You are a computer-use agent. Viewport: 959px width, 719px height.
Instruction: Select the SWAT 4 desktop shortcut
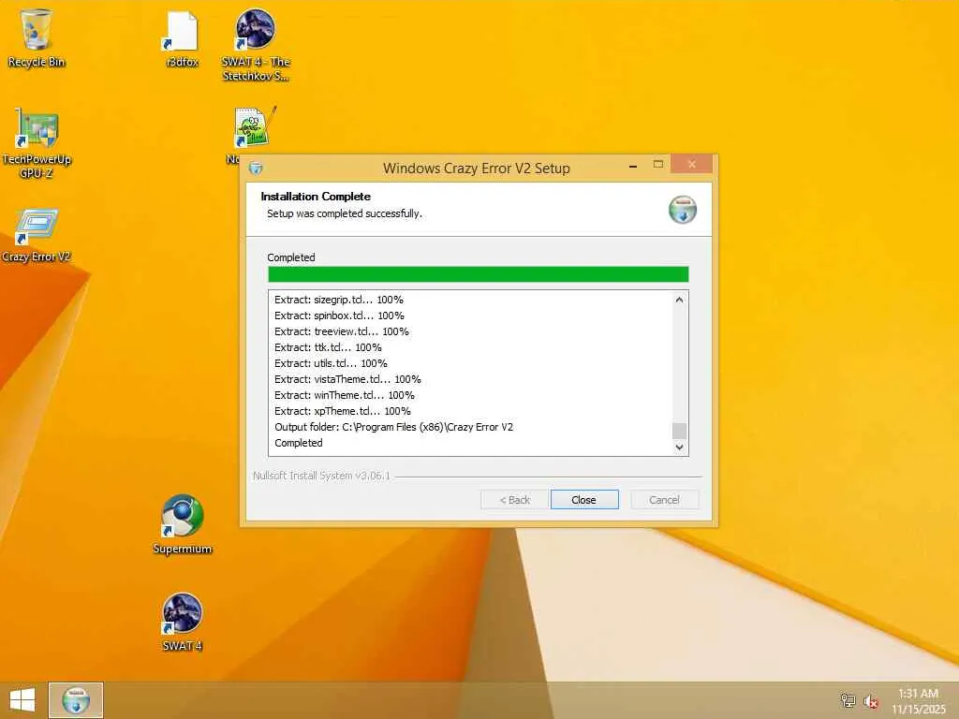pyautogui.click(x=183, y=622)
